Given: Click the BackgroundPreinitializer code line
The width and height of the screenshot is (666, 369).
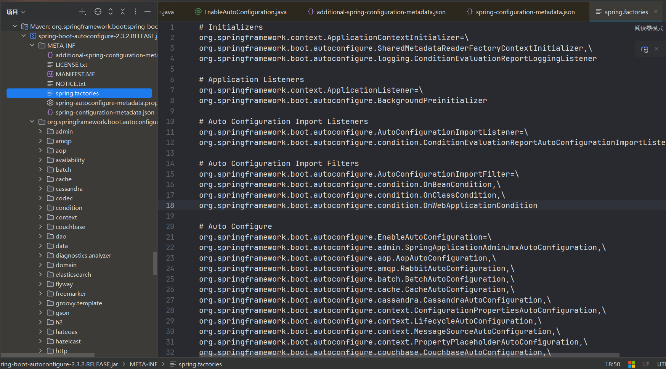Looking at the screenshot, I should tap(343, 100).
